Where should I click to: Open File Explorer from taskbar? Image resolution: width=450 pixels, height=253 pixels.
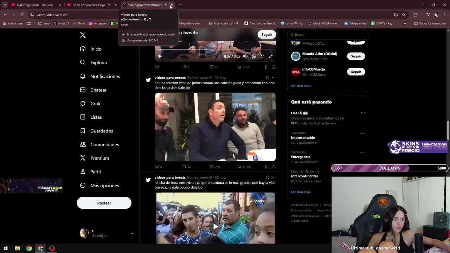pos(17,248)
